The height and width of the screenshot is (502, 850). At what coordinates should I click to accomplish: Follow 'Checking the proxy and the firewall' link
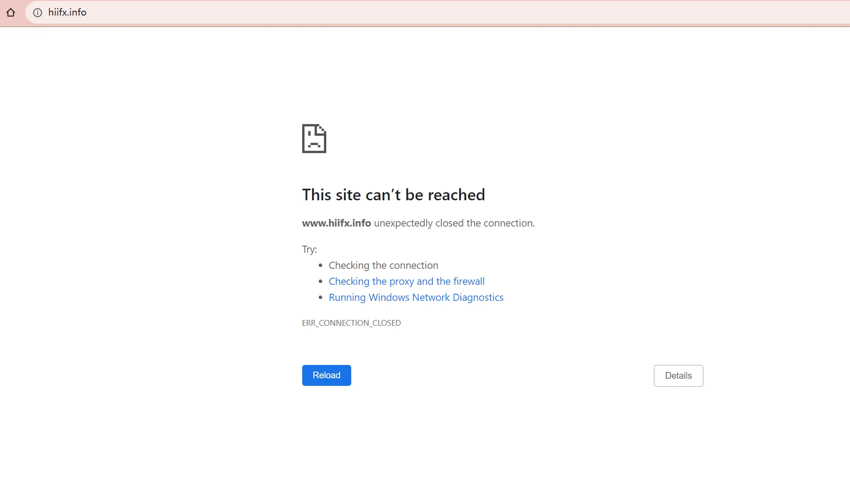[407, 281]
